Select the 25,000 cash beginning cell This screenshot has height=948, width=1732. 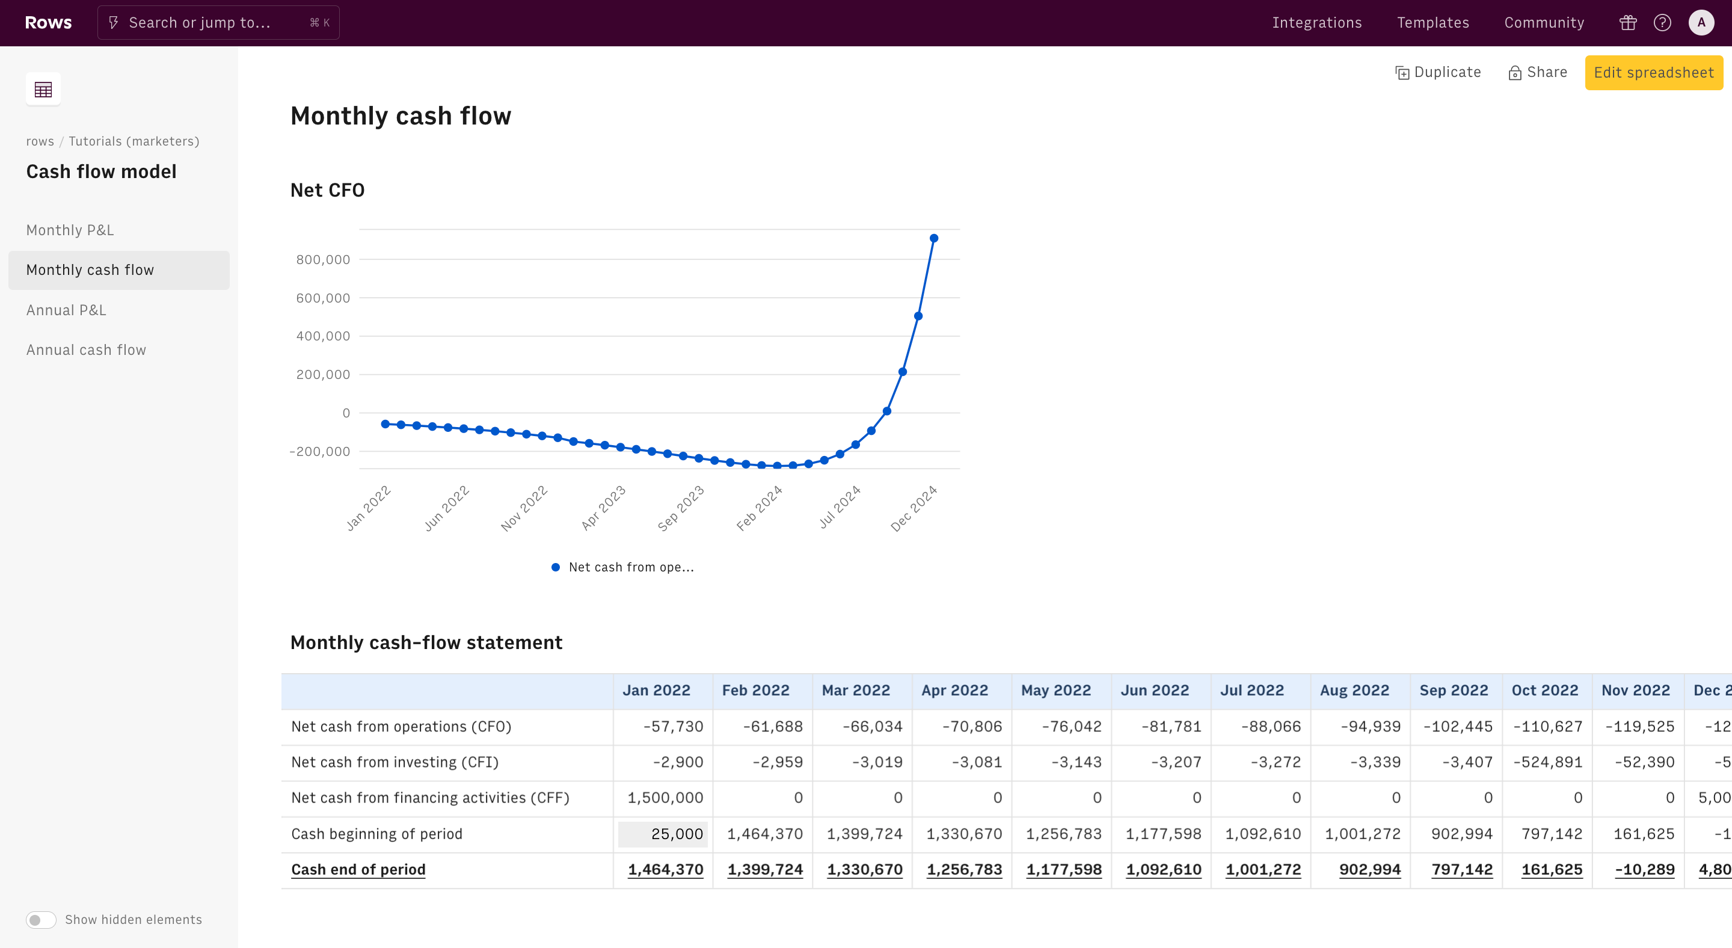[662, 834]
